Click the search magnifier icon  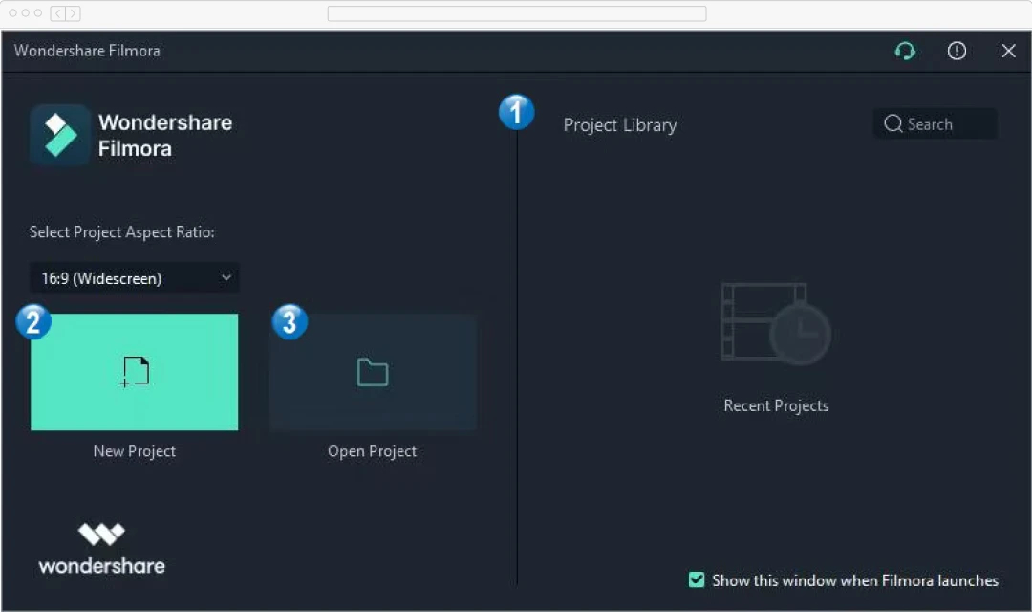[892, 123]
